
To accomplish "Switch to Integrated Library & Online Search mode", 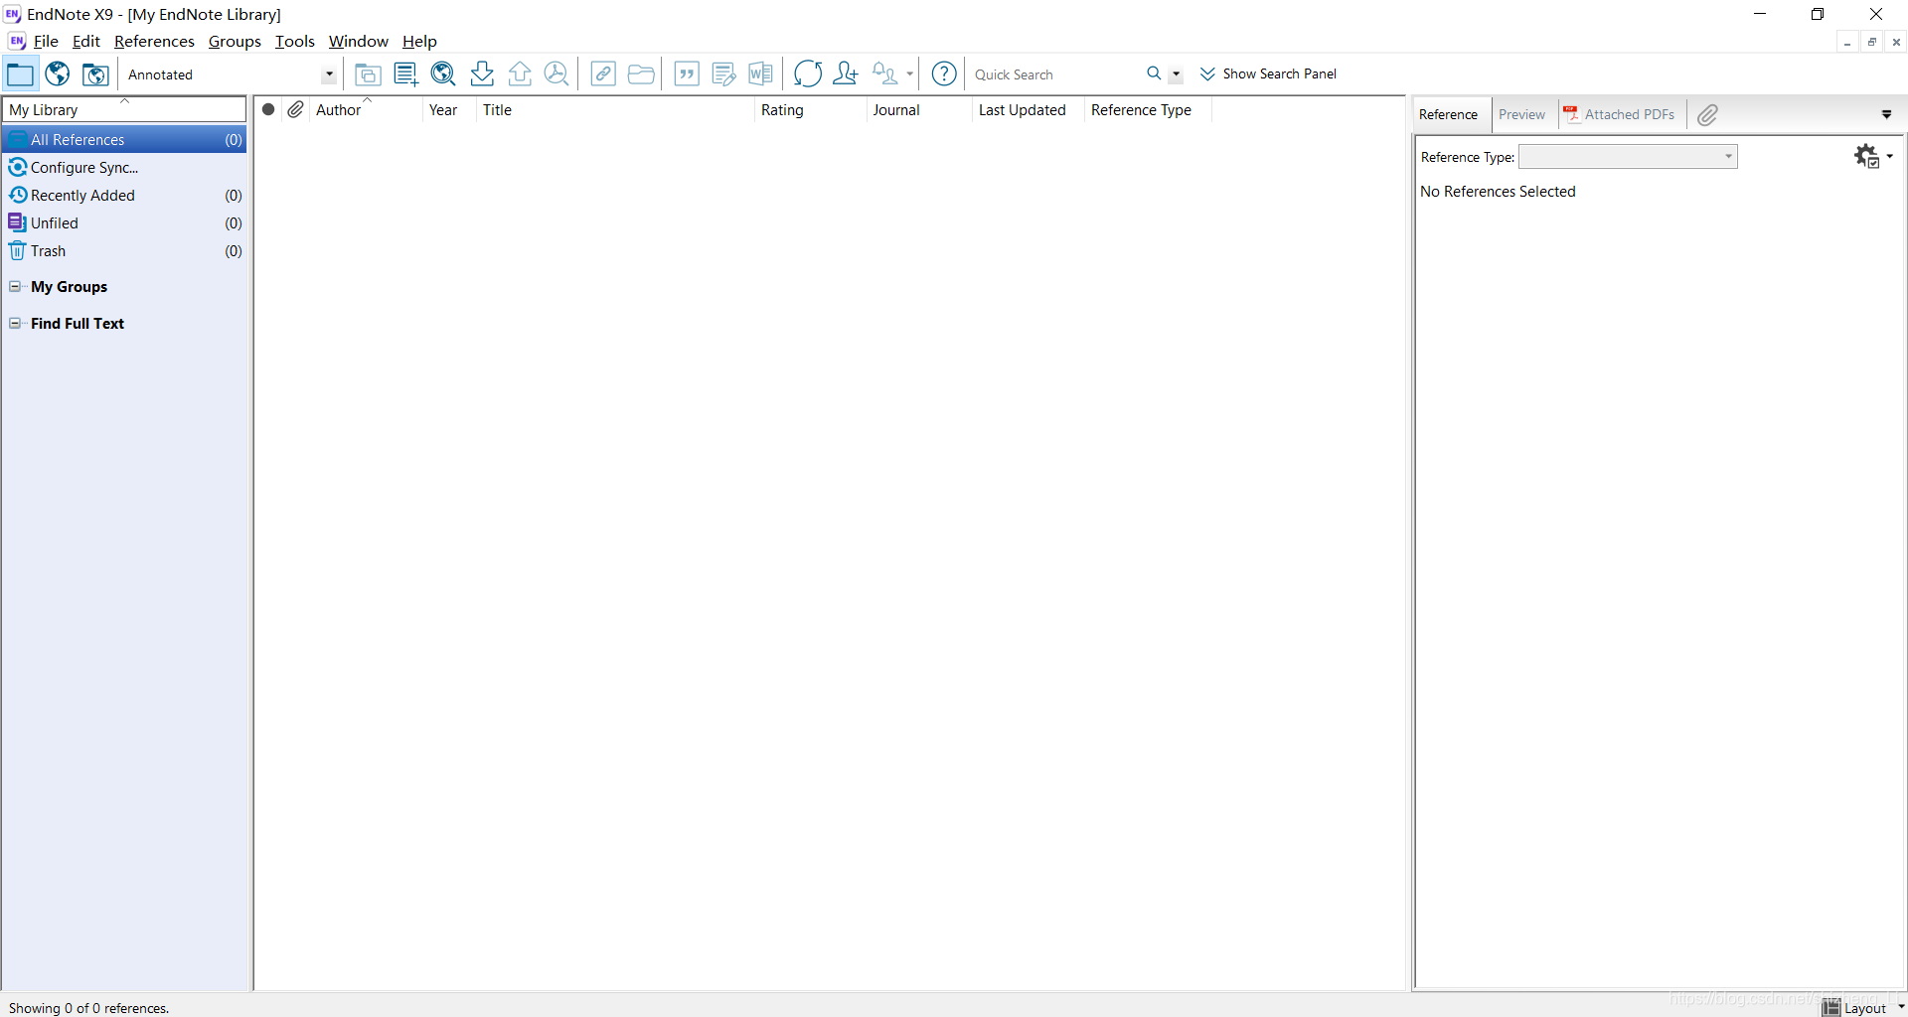I will pos(95,74).
